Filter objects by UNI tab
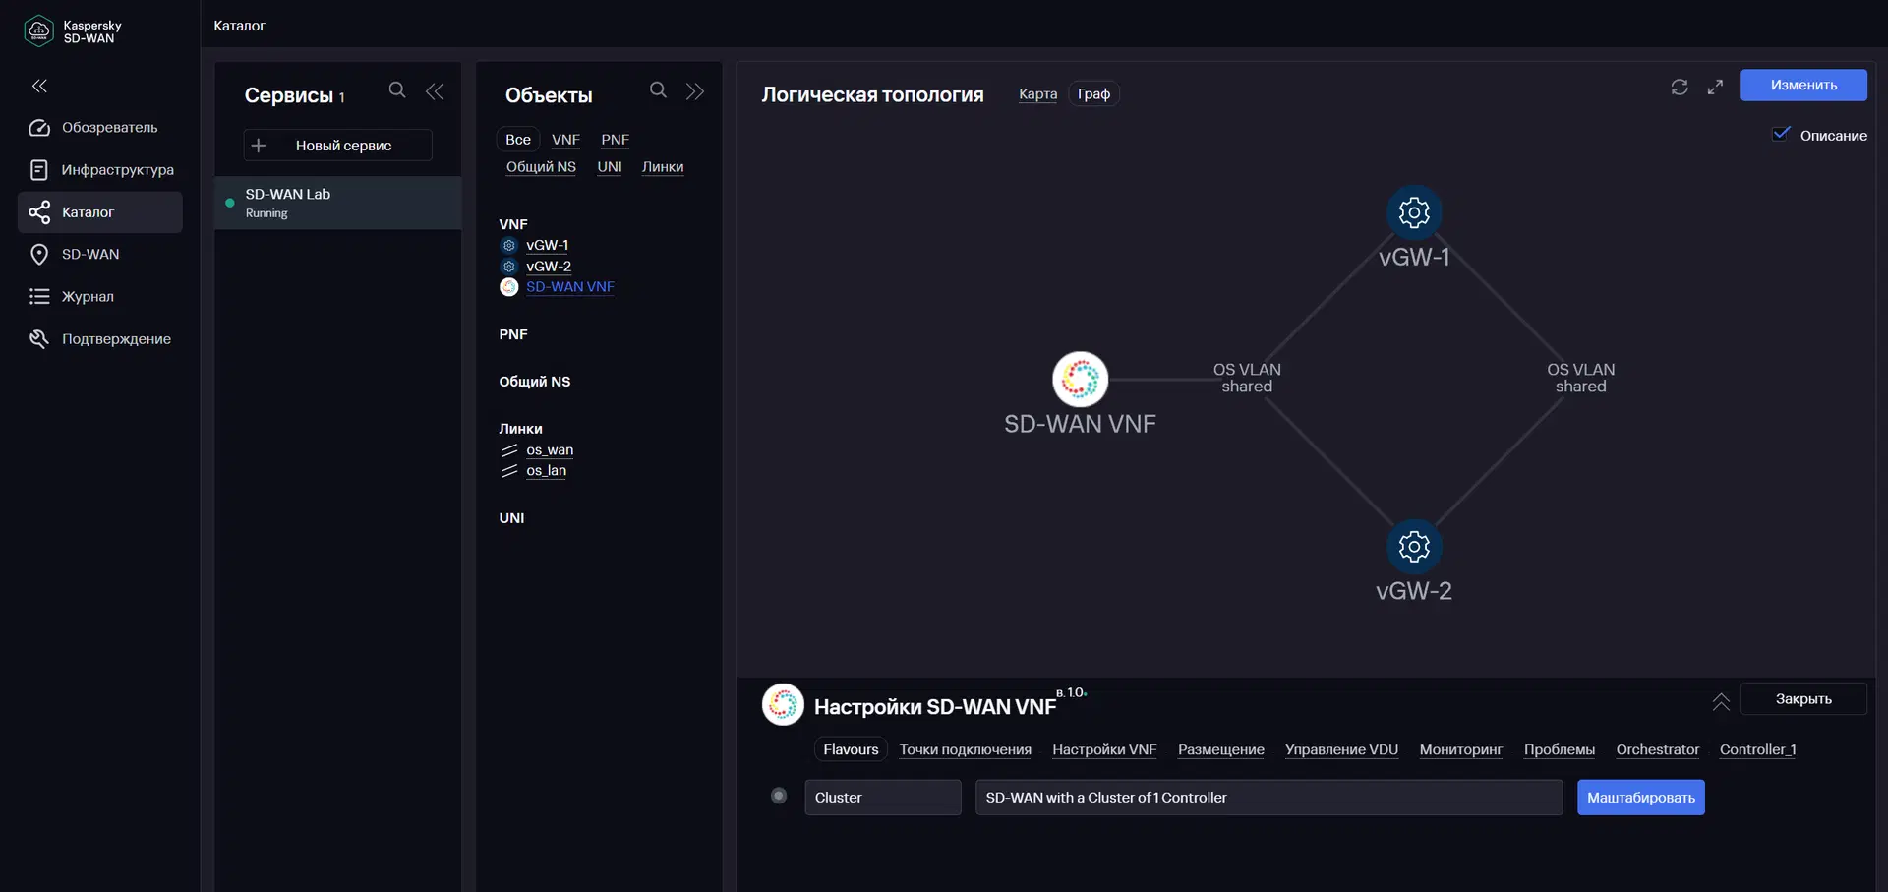1888x892 pixels. pyautogui.click(x=610, y=167)
